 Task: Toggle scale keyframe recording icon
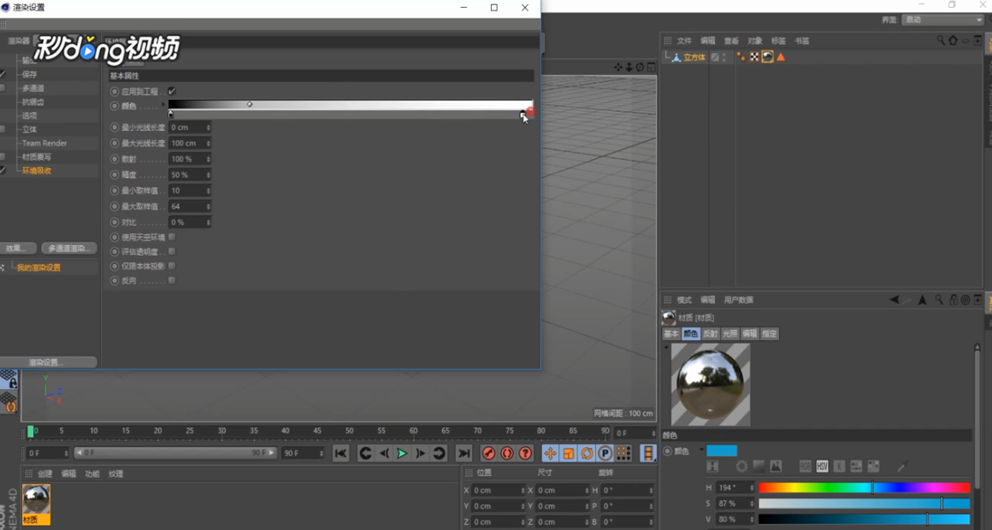pyautogui.click(x=568, y=453)
